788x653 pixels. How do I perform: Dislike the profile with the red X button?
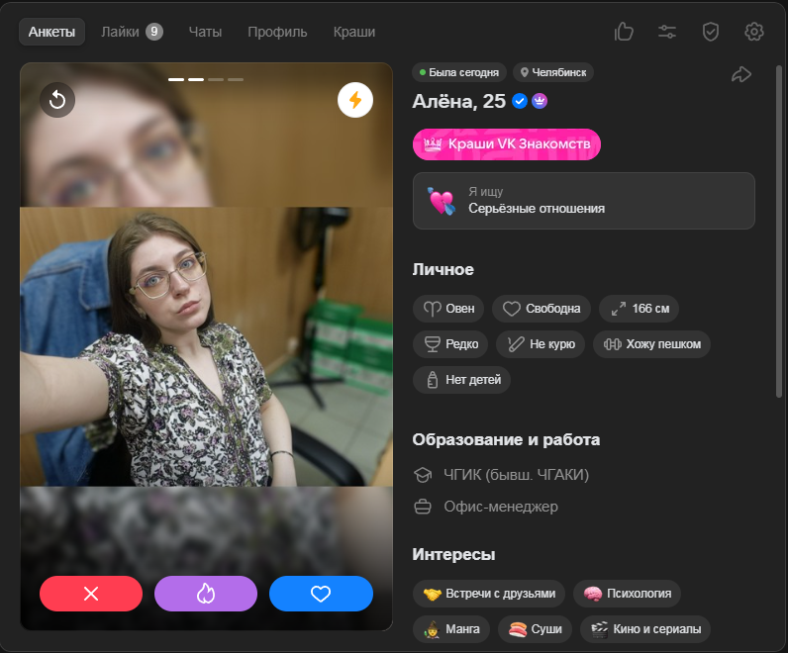[91, 594]
